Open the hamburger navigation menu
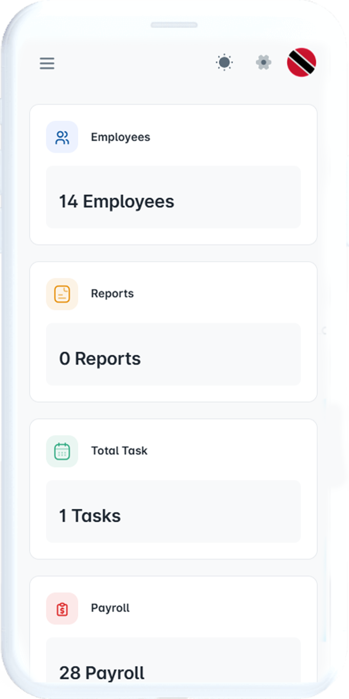Screen dimensions: 349x699 [x=47, y=63]
